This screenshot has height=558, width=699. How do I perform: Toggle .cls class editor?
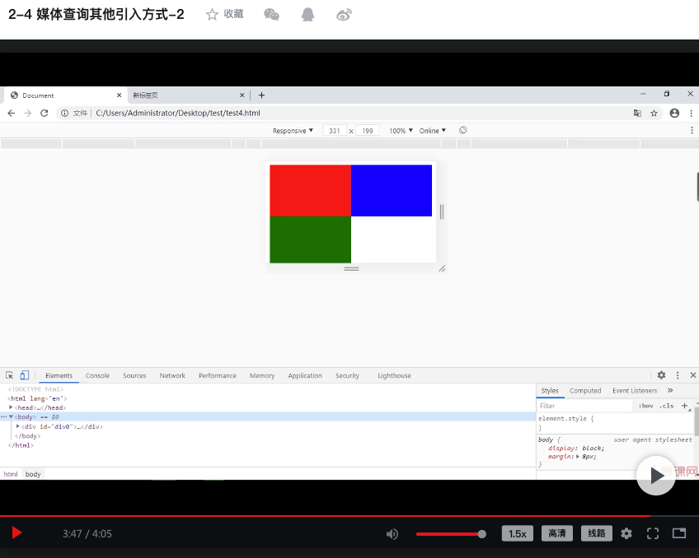click(667, 406)
